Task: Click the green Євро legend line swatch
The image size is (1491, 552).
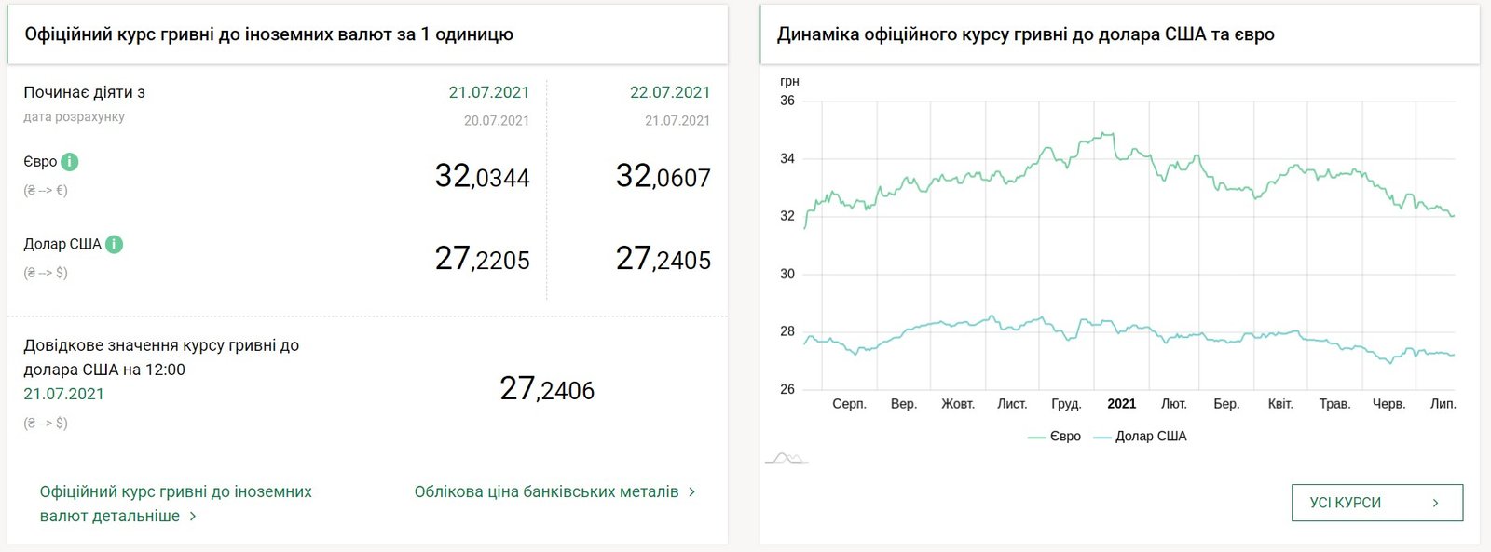Action: [1036, 438]
